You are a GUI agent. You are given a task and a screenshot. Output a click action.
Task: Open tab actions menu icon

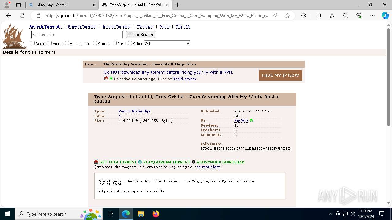tap(18, 5)
